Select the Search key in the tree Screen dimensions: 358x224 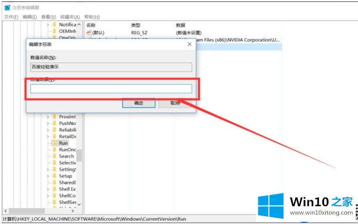[x=67, y=156]
